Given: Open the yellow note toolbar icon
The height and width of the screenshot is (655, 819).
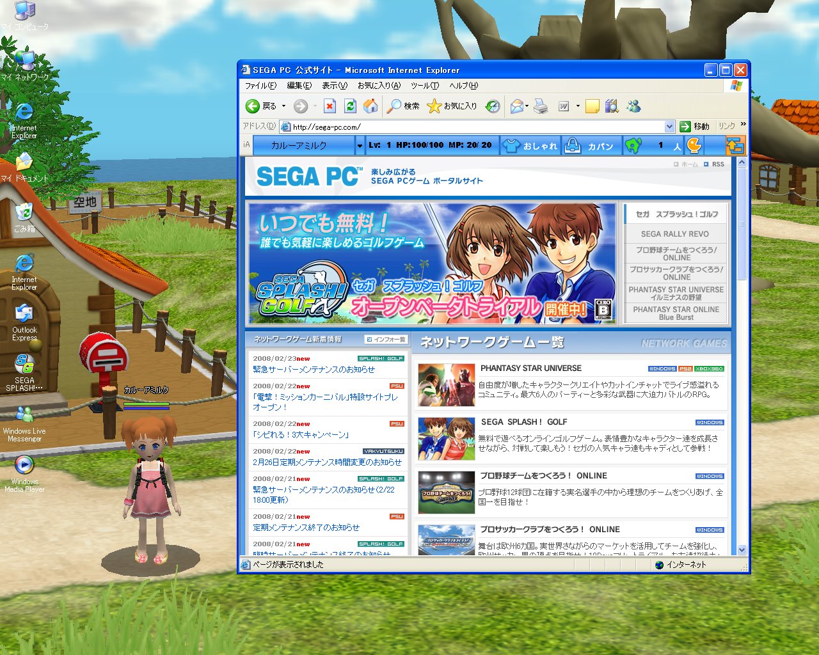Looking at the screenshot, I should (592, 106).
